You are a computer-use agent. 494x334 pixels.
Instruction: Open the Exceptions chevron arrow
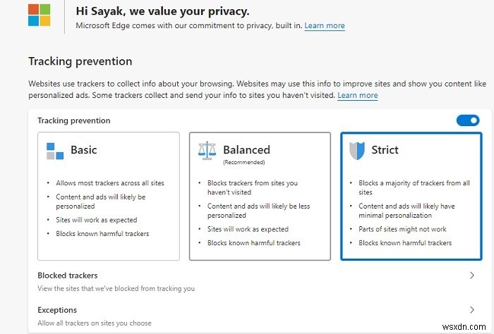click(x=472, y=309)
